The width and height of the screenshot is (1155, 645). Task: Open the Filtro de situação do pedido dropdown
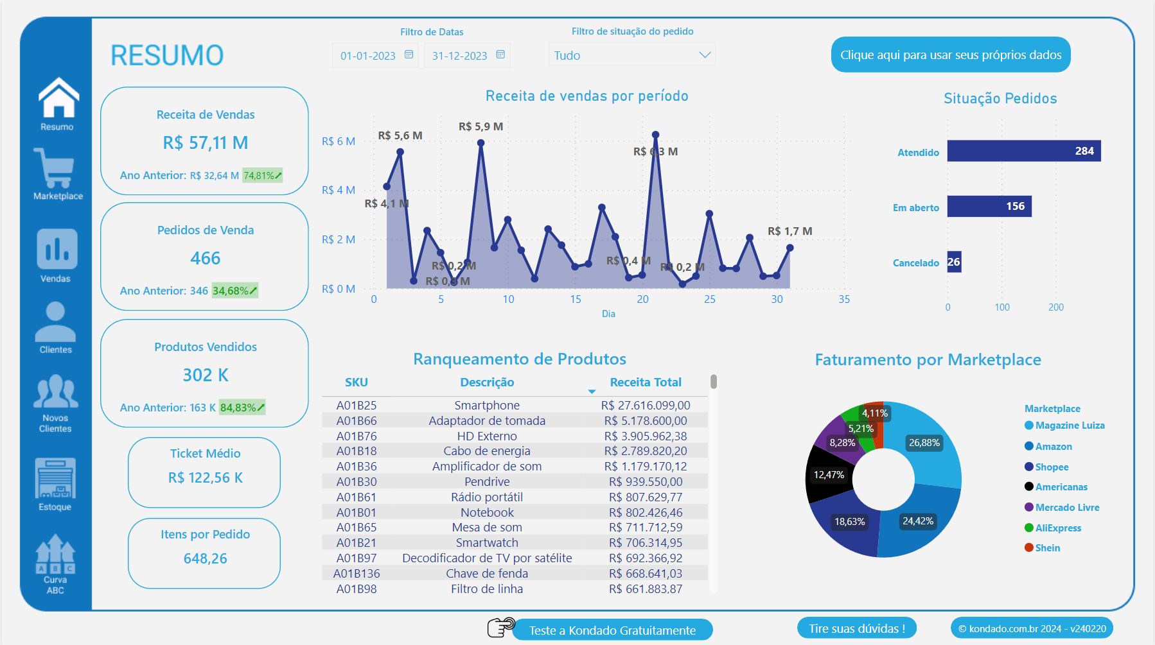(705, 55)
